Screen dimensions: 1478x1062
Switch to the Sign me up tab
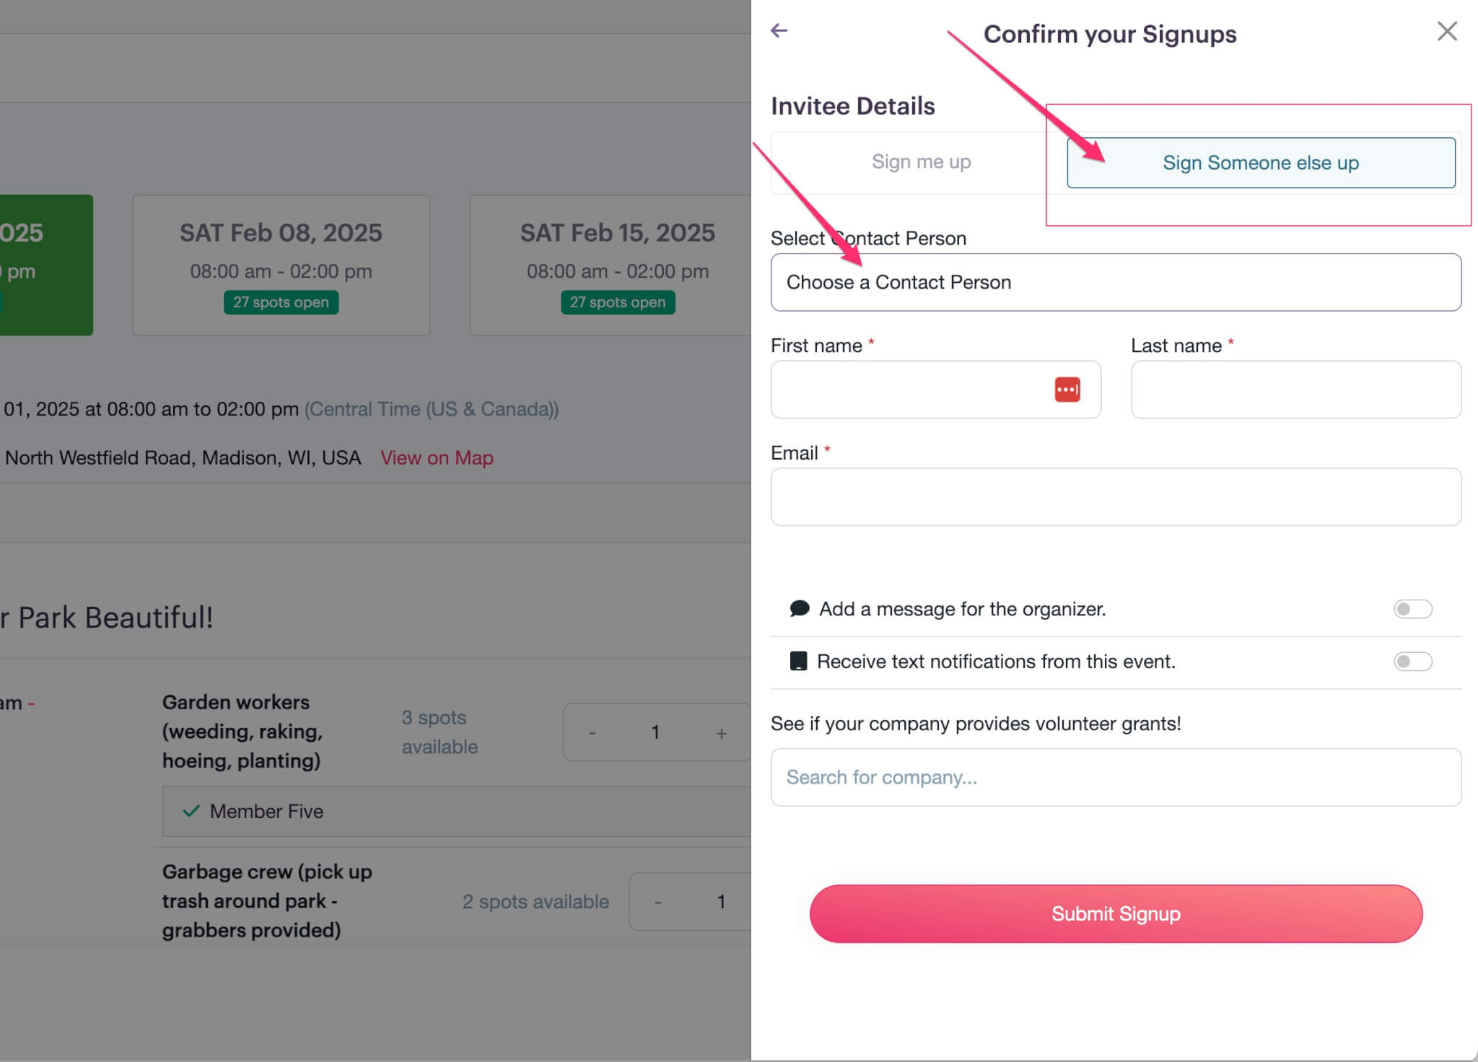921,162
